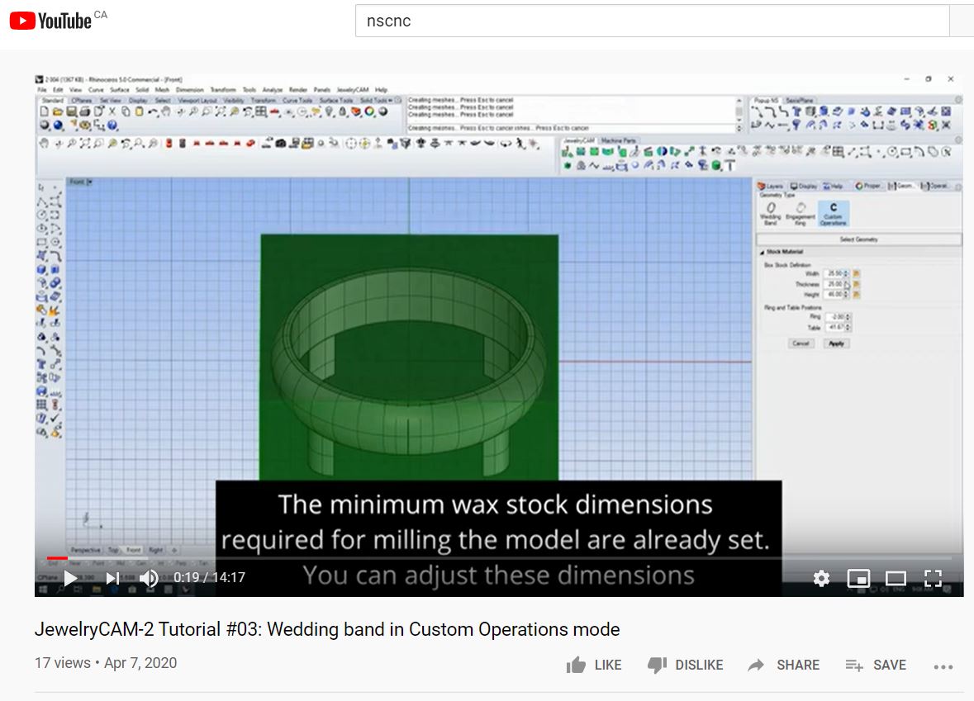Click the Rhino help globe icon

112,125
